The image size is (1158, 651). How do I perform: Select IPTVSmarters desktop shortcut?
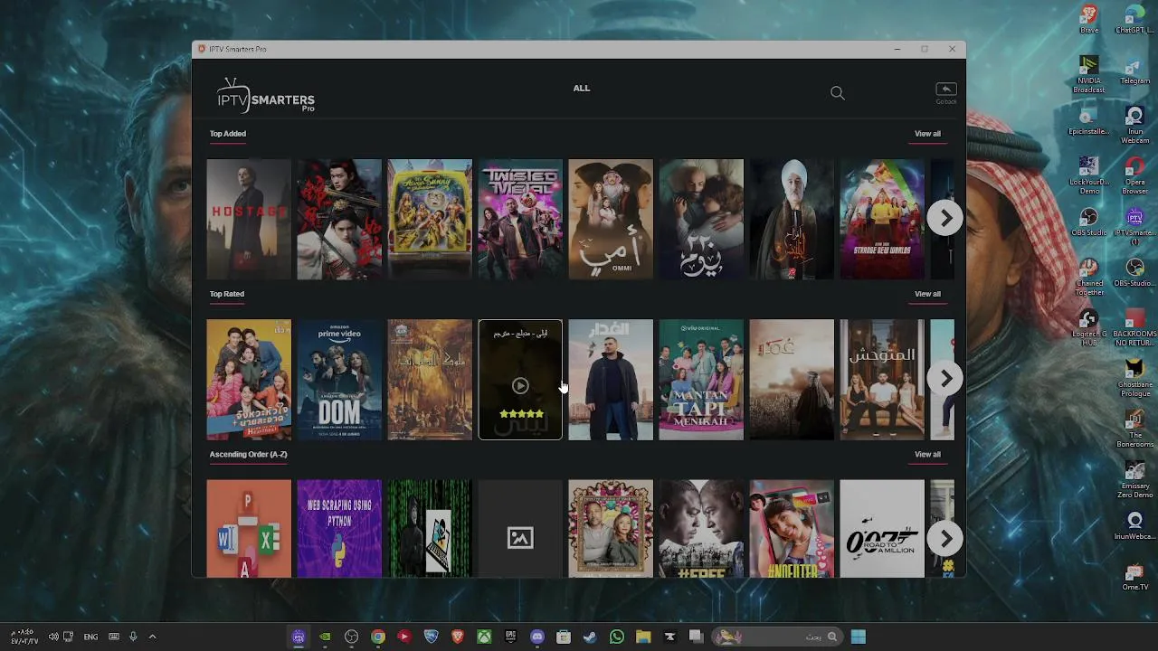point(1134,226)
